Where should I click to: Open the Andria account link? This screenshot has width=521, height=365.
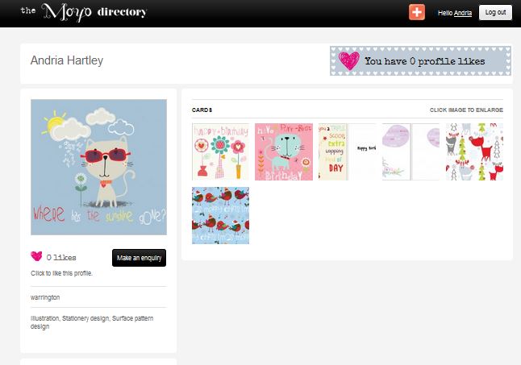[462, 13]
